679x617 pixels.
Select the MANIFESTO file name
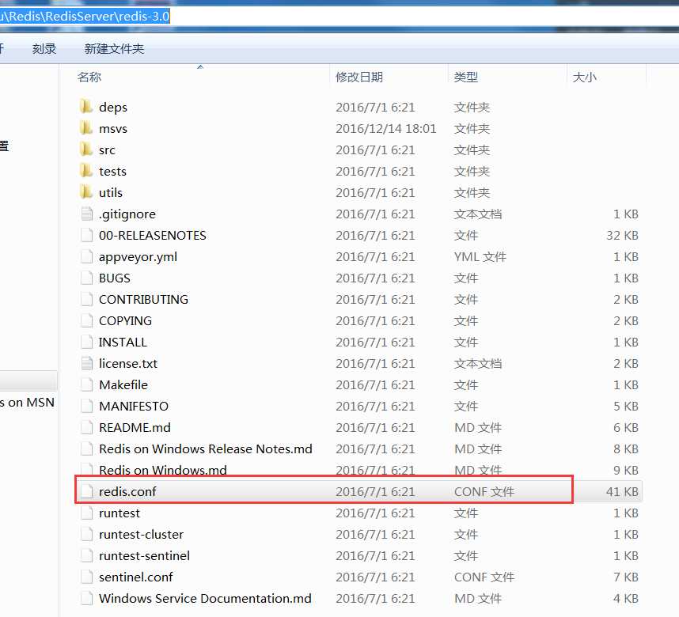(134, 406)
